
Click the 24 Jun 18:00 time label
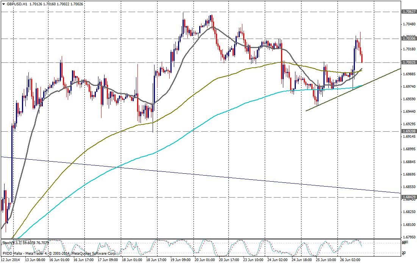click(x=301, y=260)
